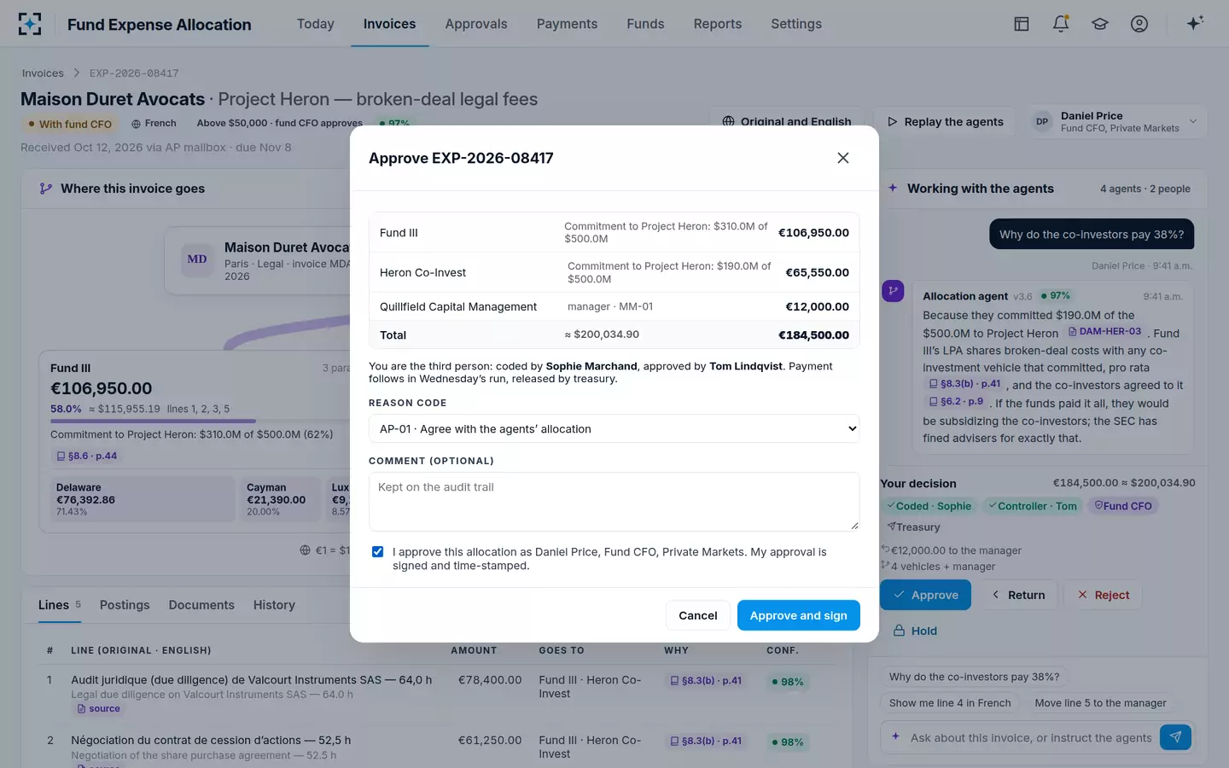This screenshot has width=1229, height=768.
Task: Open the user account icon
Action: [x=1139, y=24]
